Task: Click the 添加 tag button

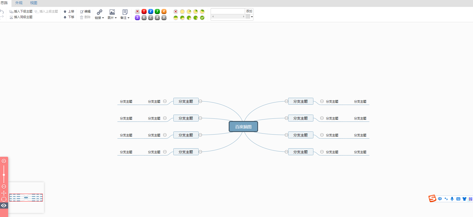Action: click(249, 11)
